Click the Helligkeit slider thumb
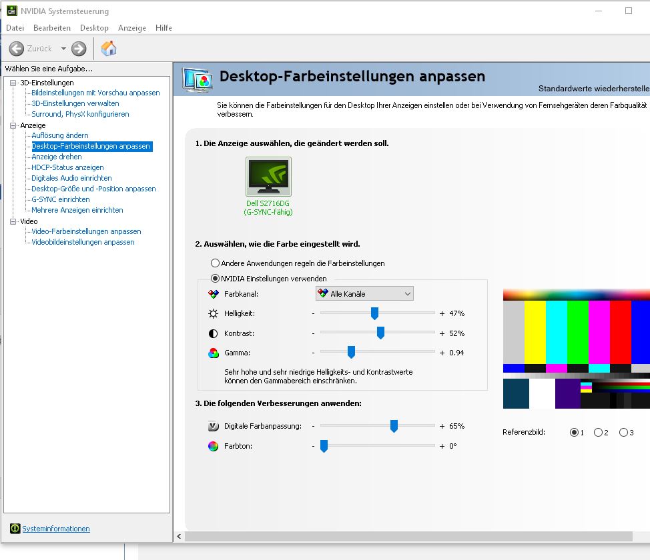The width and height of the screenshot is (650, 560). pyautogui.click(x=374, y=313)
